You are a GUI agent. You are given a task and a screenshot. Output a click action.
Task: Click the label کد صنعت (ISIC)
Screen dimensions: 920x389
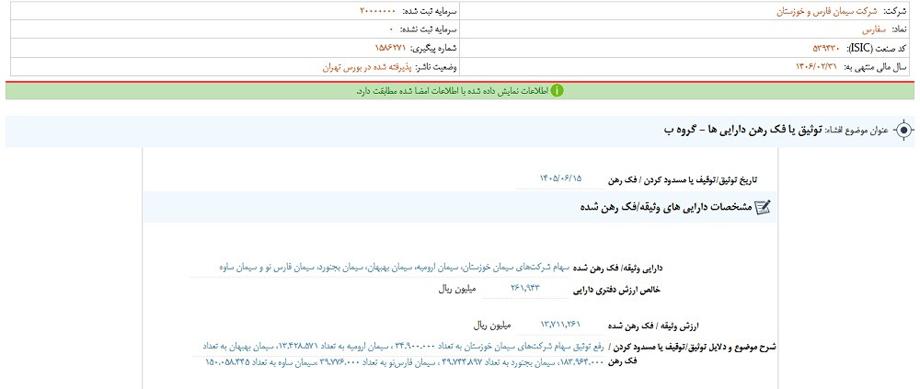click(876, 49)
